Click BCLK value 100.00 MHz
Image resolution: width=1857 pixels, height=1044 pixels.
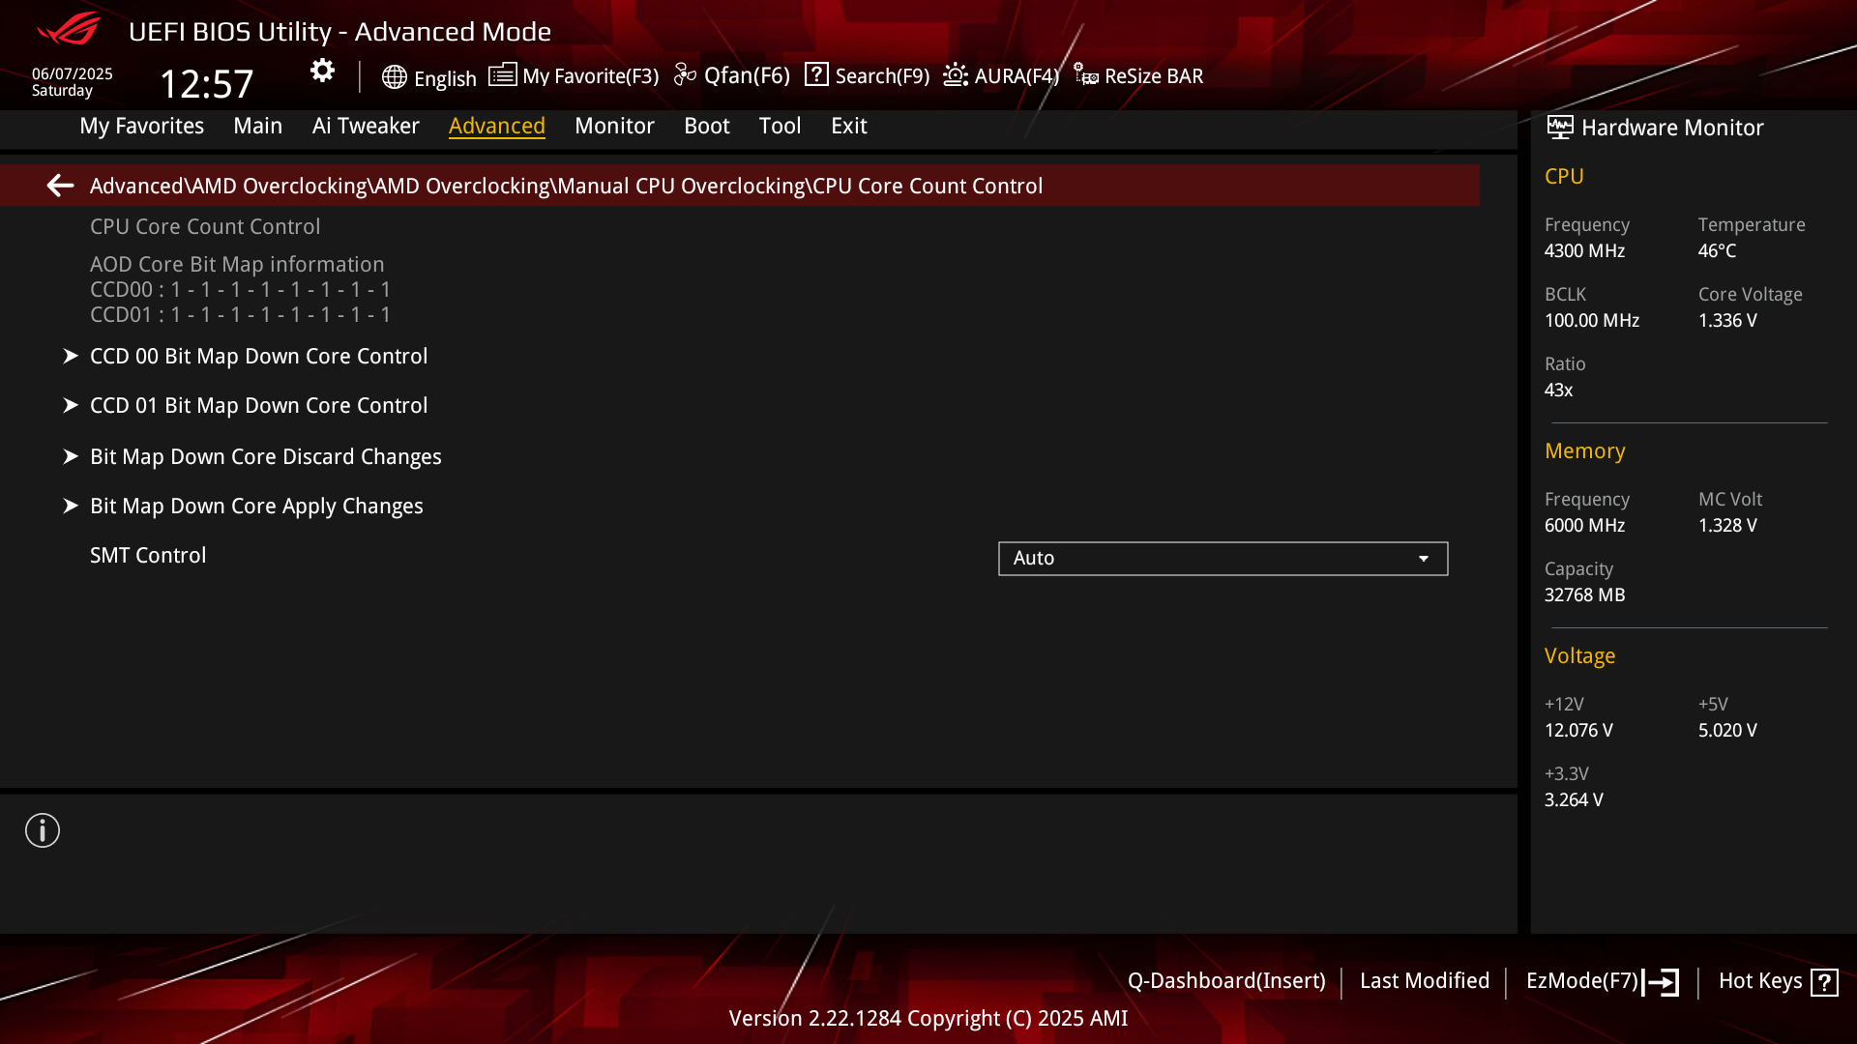[x=1592, y=320]
